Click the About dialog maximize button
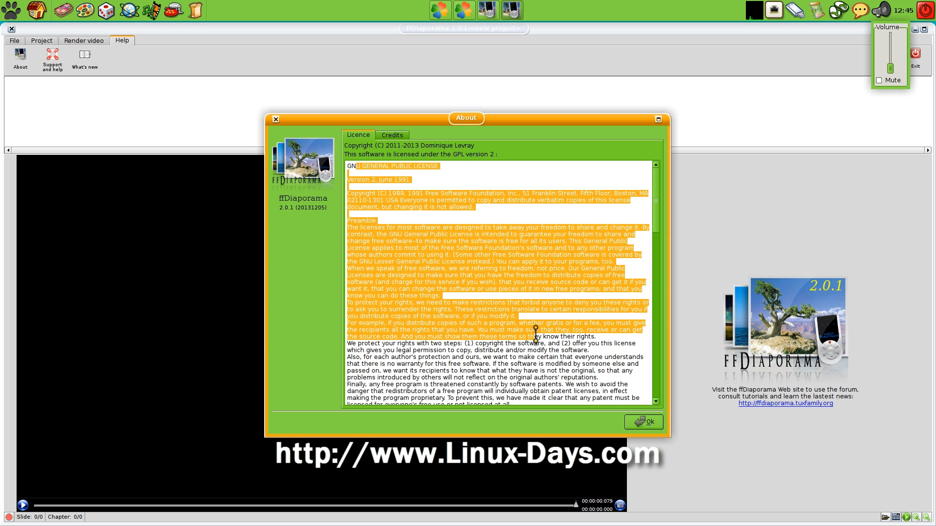Image resolution: width=936 pixels, height=526 pixels. coord(658,119)
